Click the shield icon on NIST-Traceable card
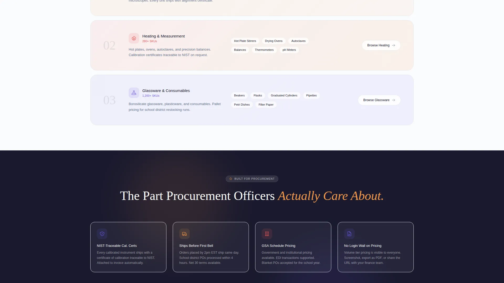This screenshot has width=504, height=283. click(102, 234)
